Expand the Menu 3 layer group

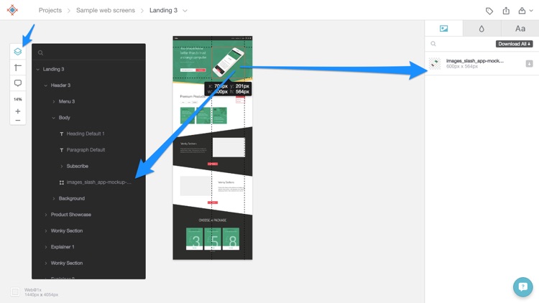coord(54,102)
